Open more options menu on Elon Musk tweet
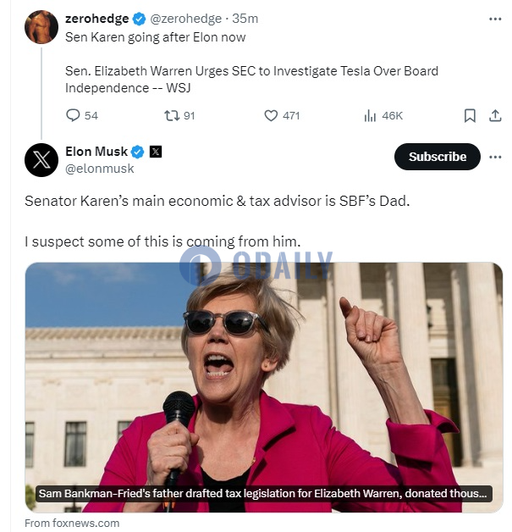The image size is (512, 532). 494,157
